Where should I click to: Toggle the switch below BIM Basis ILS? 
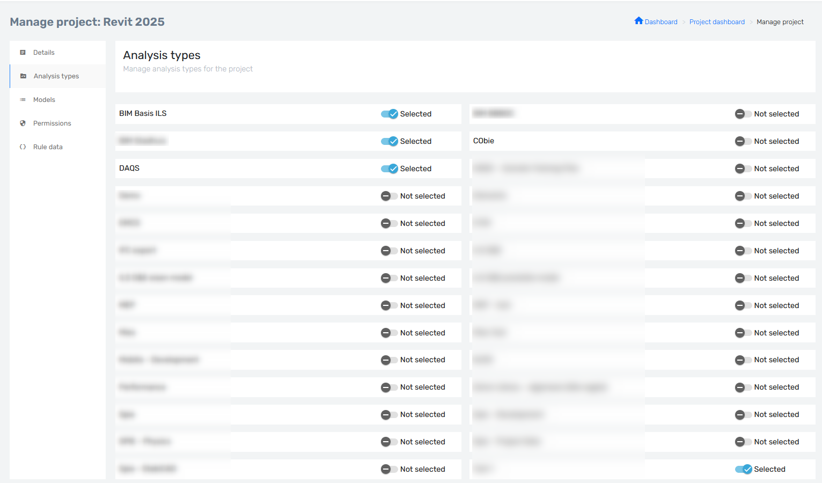click(x=390, y=141)
